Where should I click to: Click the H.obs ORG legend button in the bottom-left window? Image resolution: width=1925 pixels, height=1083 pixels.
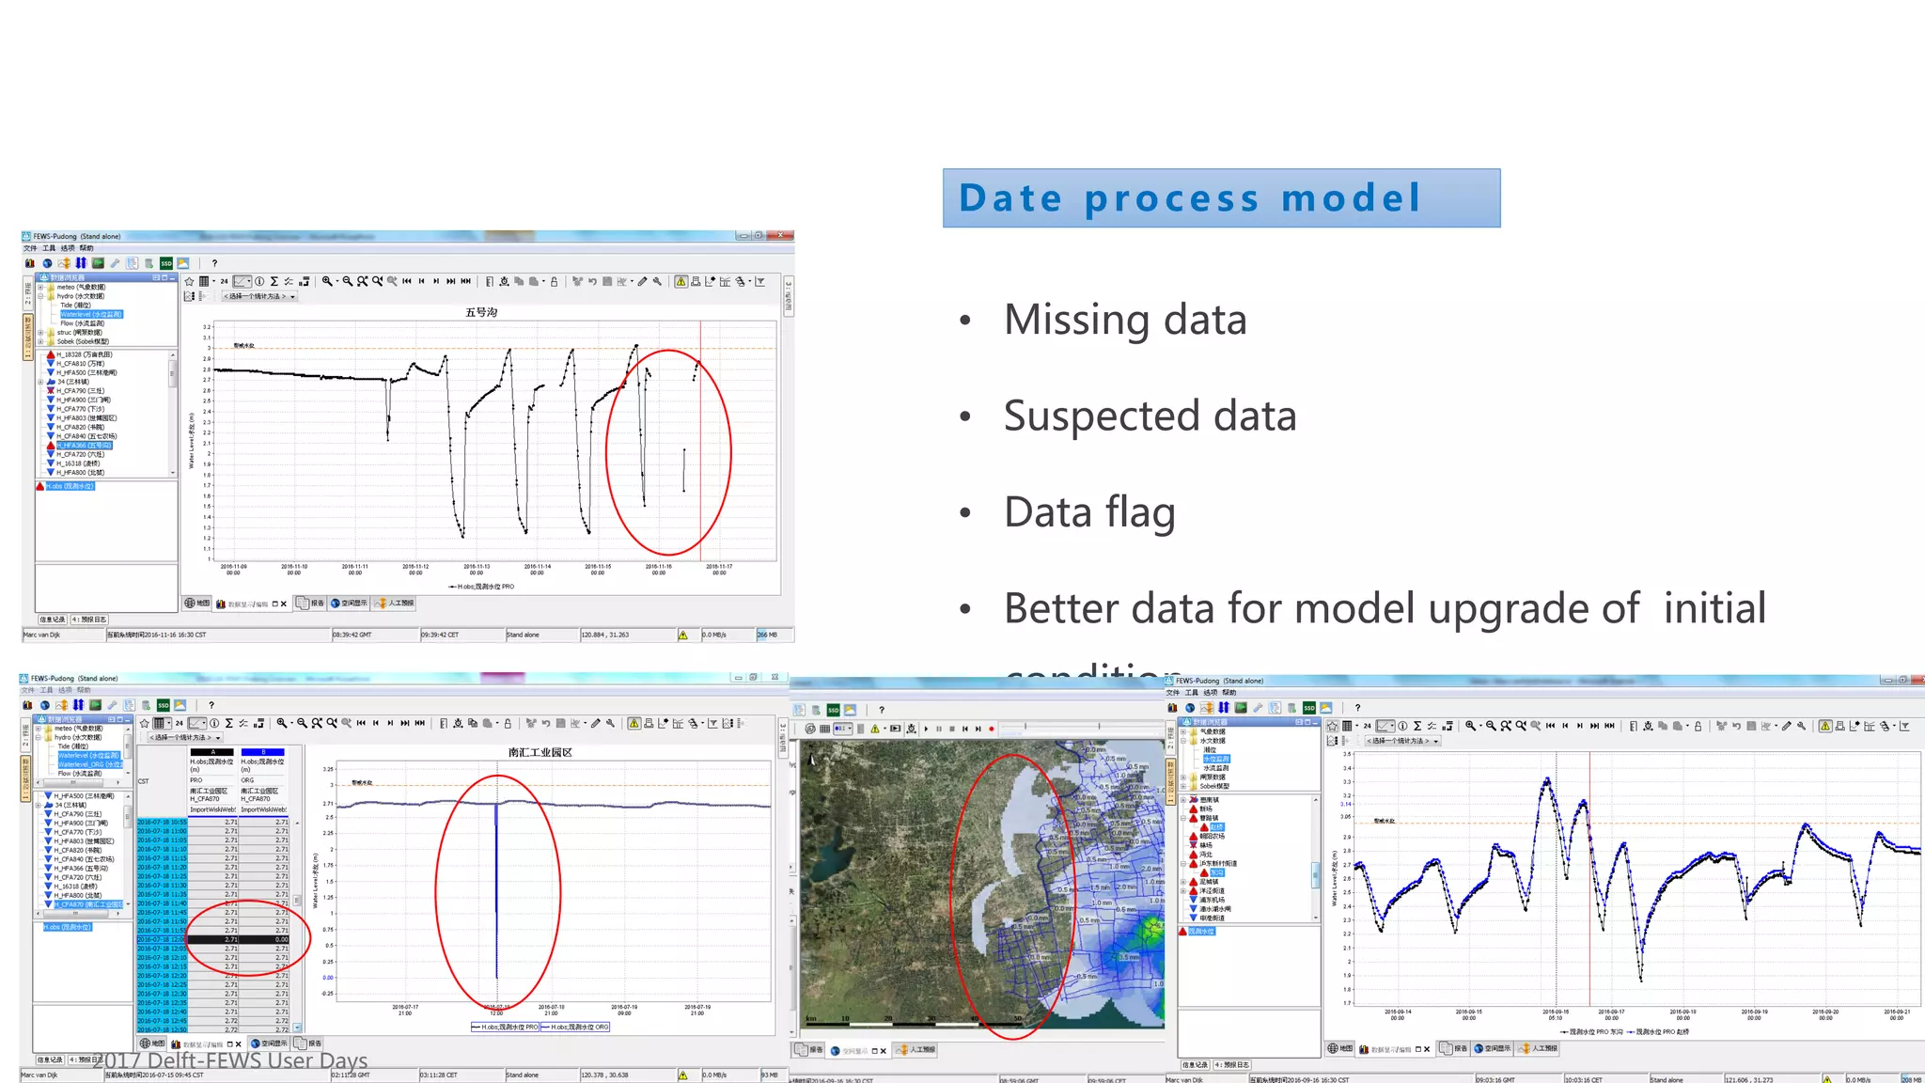tap(576, 1027)
